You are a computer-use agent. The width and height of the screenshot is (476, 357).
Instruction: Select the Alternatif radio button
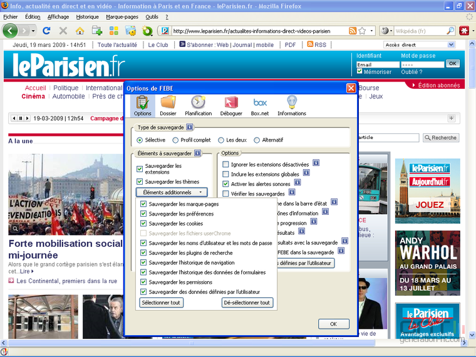[257, 140]
